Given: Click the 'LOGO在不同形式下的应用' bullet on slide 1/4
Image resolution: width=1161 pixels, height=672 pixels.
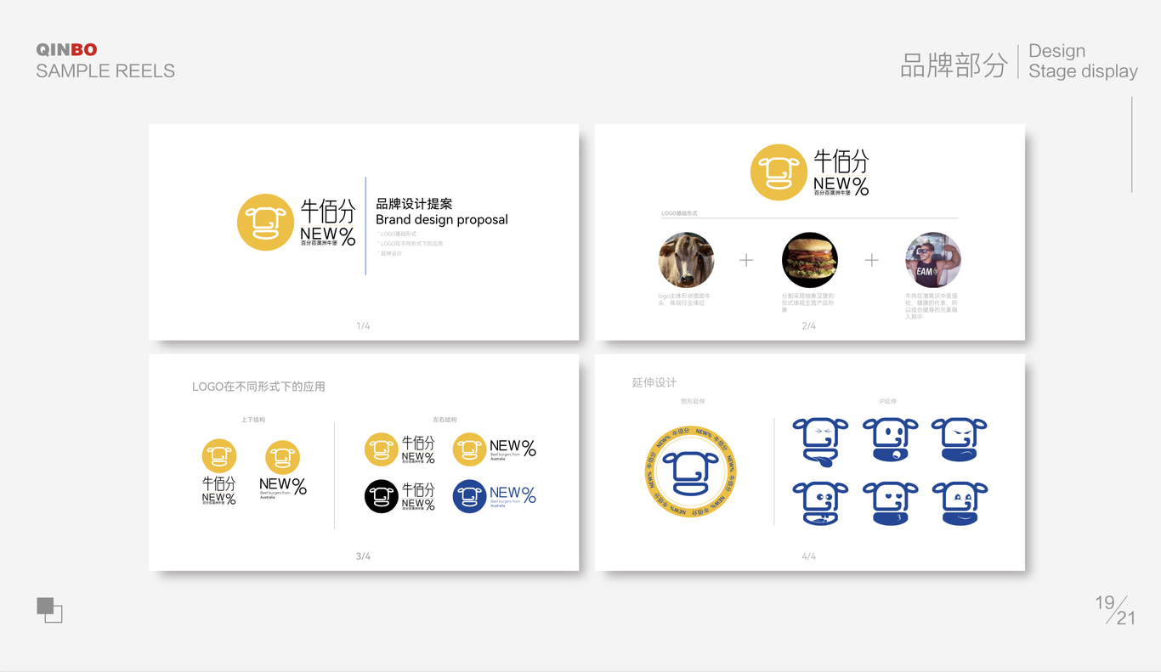Looking at the screenshot, I should tap(411, 244).
